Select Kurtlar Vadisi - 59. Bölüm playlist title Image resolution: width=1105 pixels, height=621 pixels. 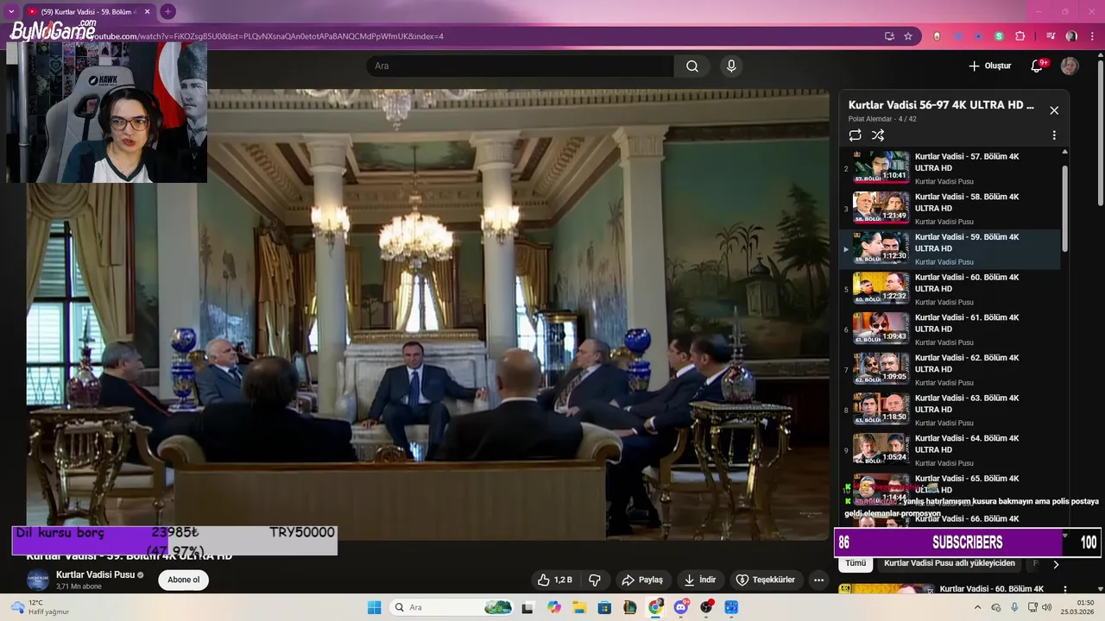(967, 242)
